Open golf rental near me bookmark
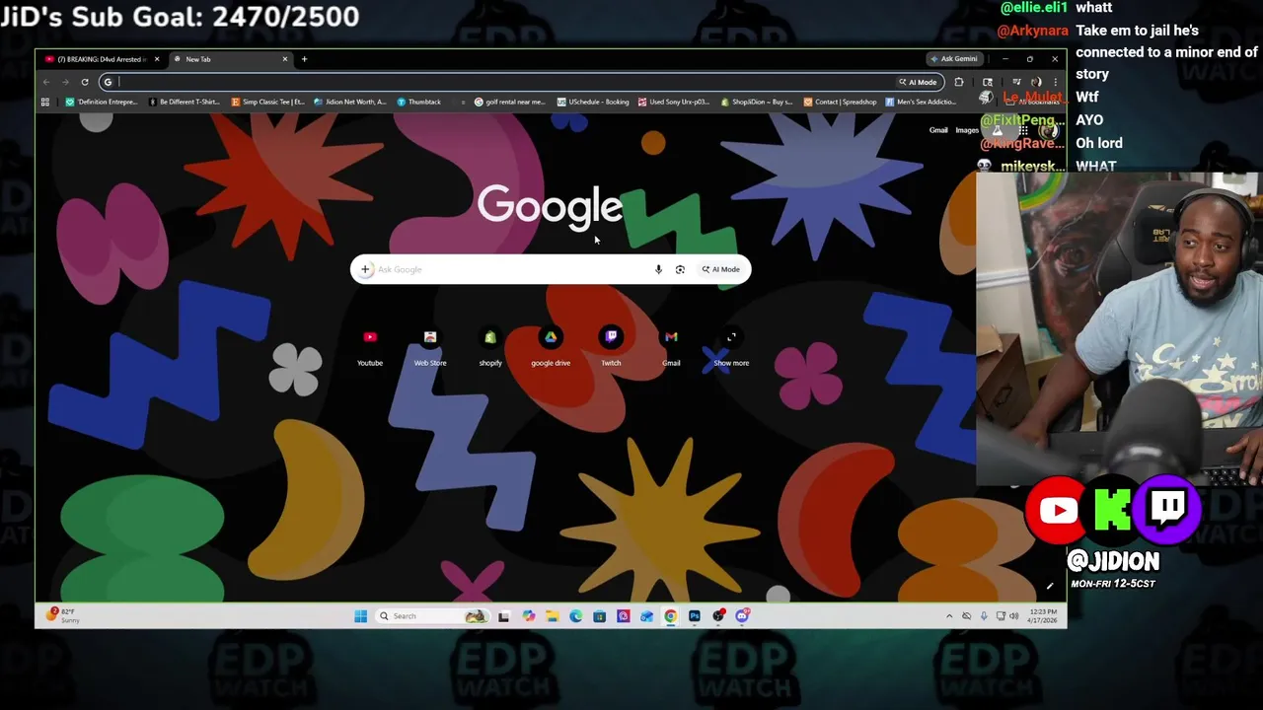1263x710 pixels. [509, 102]
